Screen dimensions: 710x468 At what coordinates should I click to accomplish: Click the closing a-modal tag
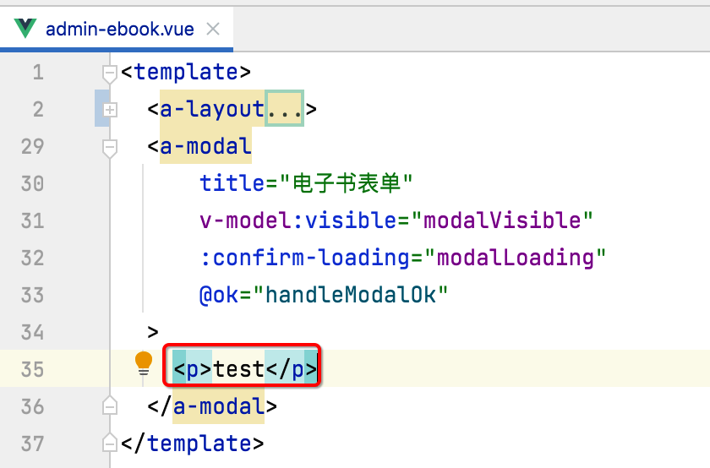click(212, 406)
